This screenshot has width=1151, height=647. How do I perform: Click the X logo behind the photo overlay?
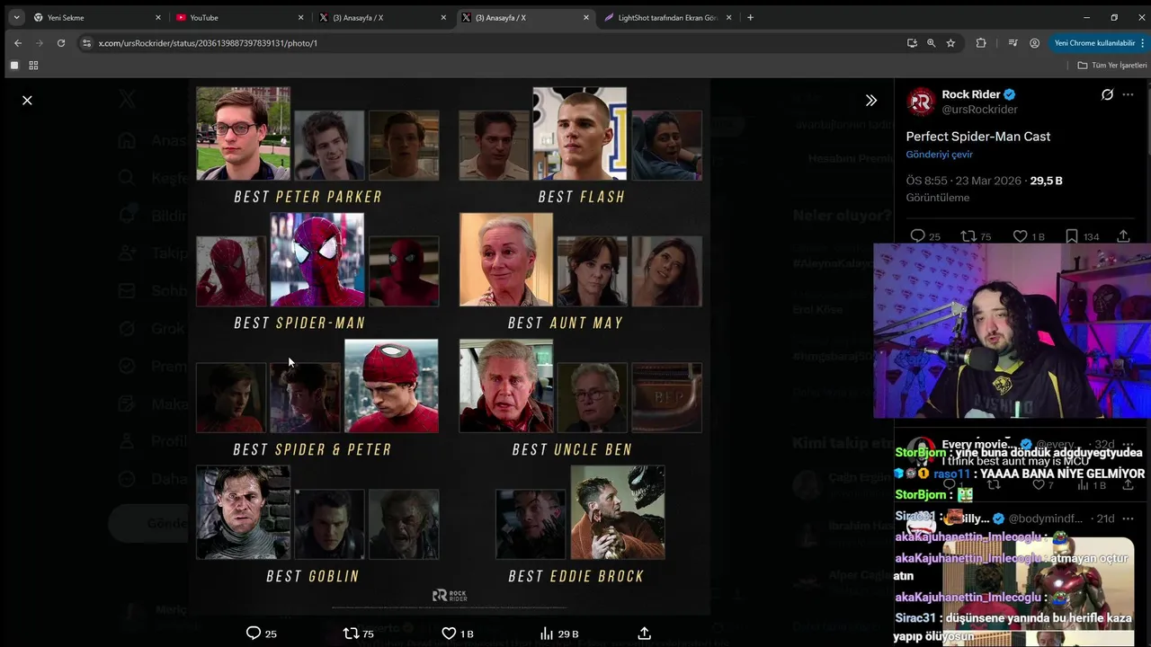pos(128,100)
